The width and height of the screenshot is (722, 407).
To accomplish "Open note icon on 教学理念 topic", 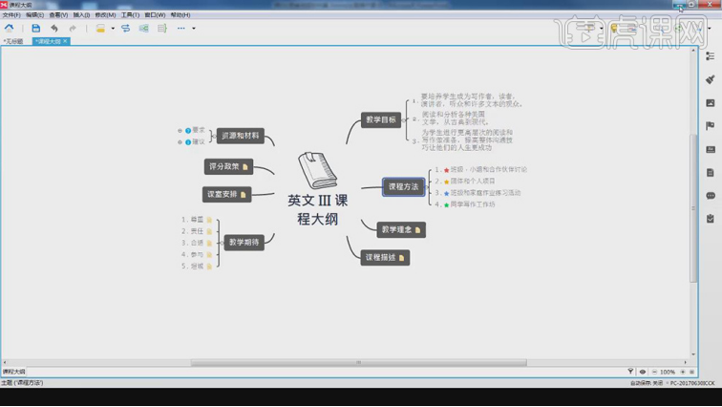I will tap(417, 229).
